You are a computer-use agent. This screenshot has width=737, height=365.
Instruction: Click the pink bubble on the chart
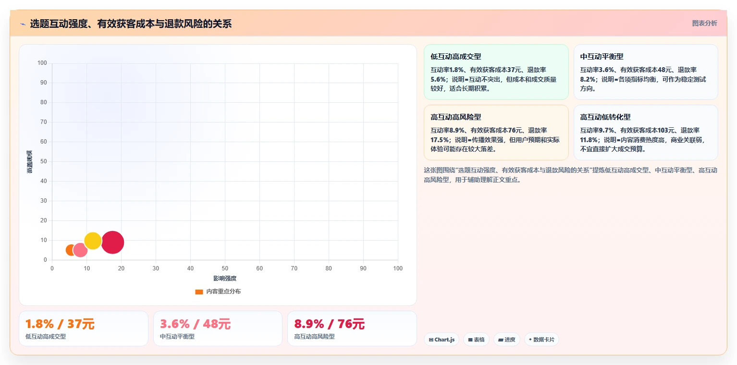tap(80, 250)
